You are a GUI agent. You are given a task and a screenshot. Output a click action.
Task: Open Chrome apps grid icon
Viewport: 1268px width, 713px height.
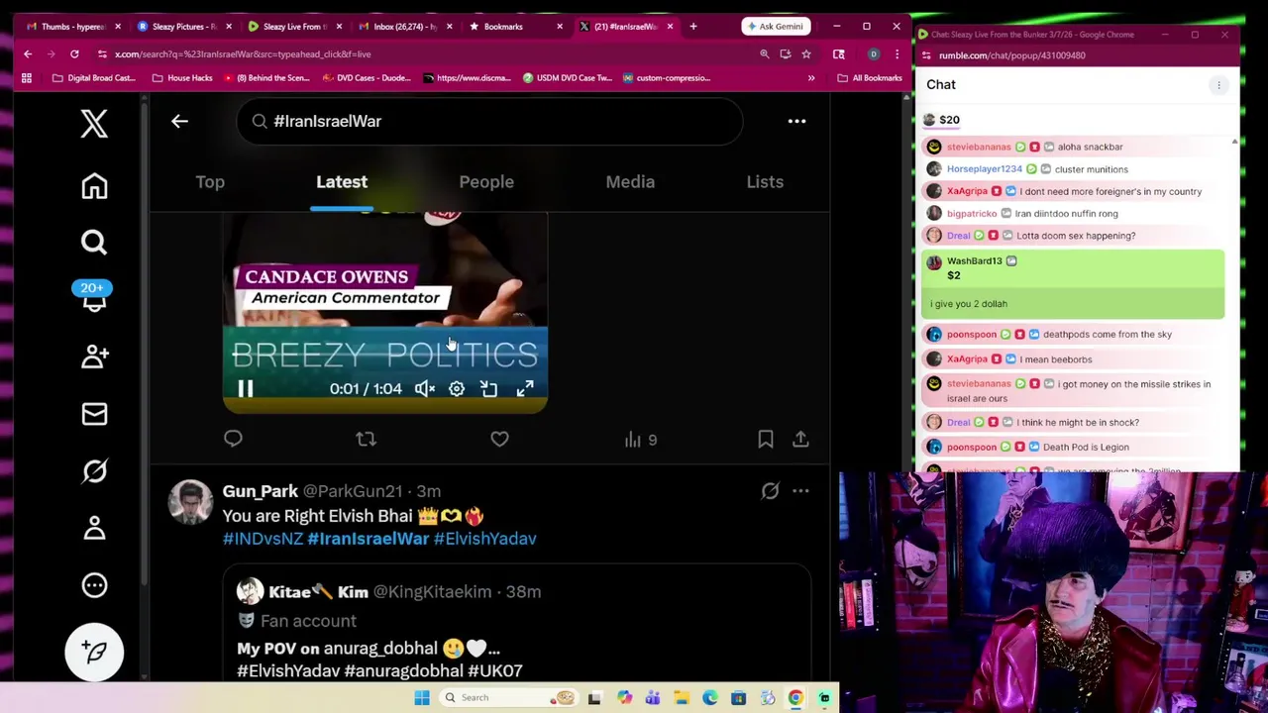[x=27, y=78]
